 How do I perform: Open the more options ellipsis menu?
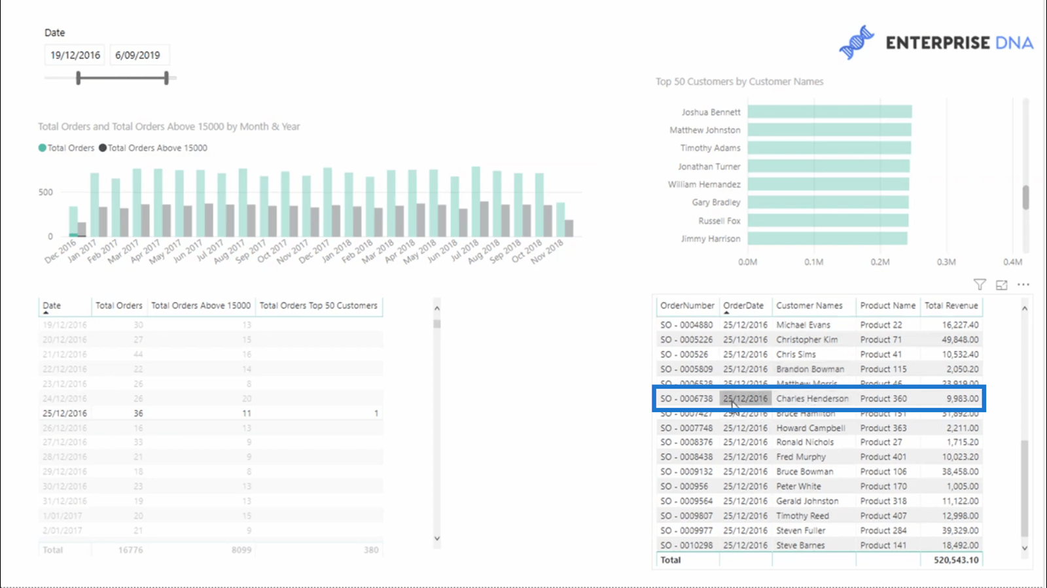coord(1023,285)
